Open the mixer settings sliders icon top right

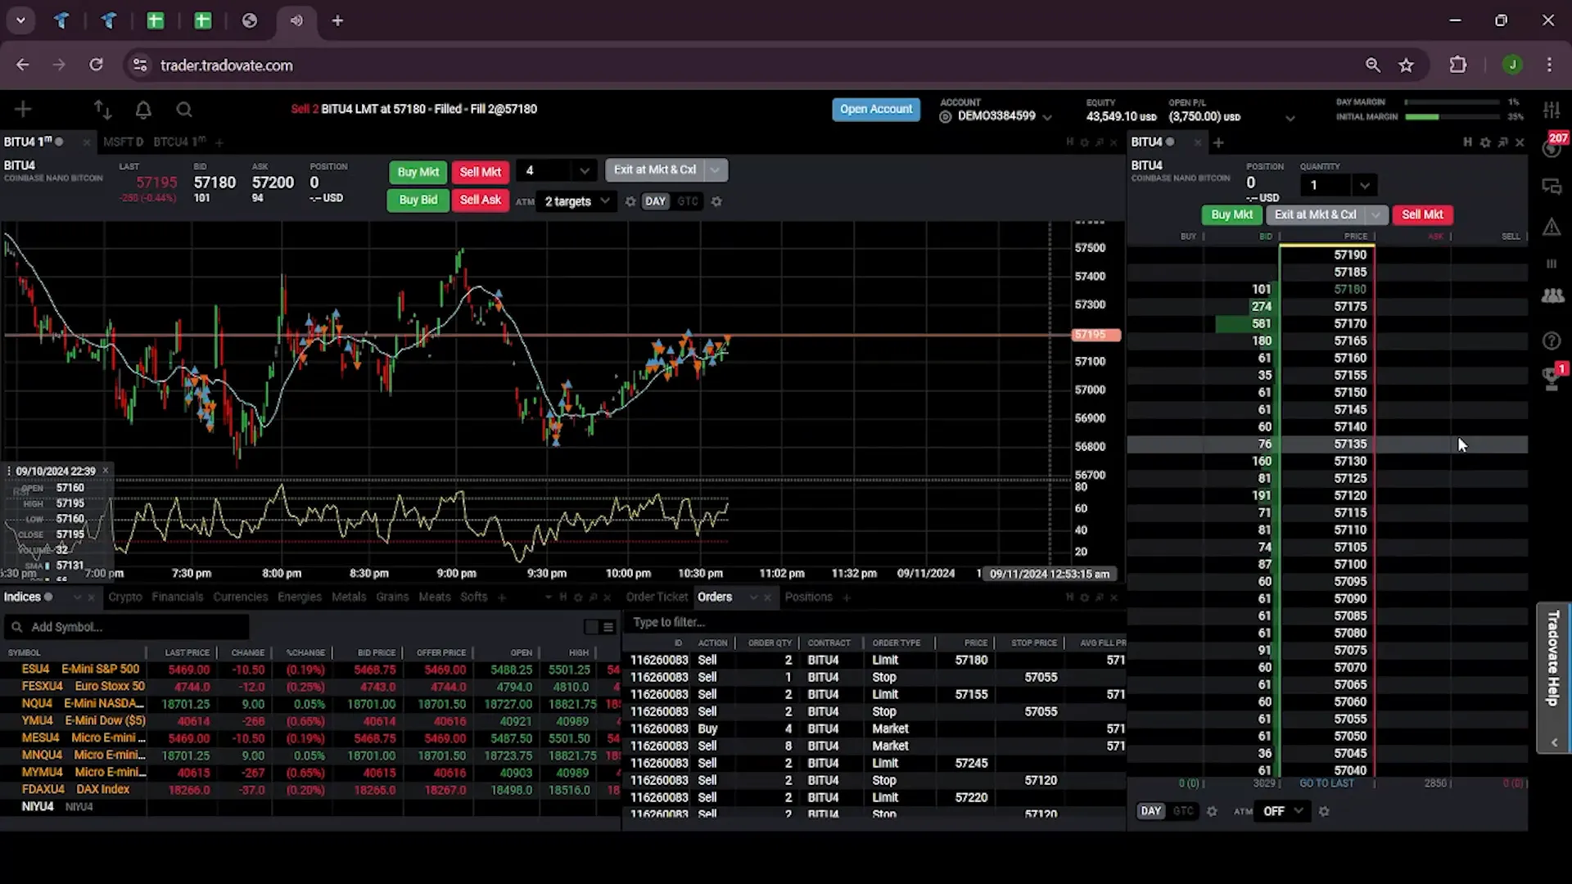pyautogui.click(x=1552, y=109)
